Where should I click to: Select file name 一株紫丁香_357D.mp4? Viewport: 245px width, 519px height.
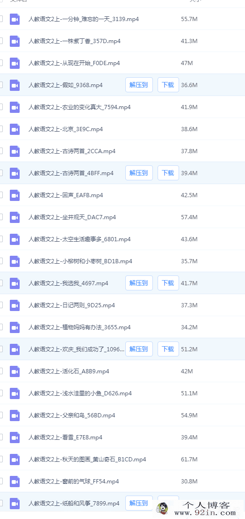[x=75, y=41]
